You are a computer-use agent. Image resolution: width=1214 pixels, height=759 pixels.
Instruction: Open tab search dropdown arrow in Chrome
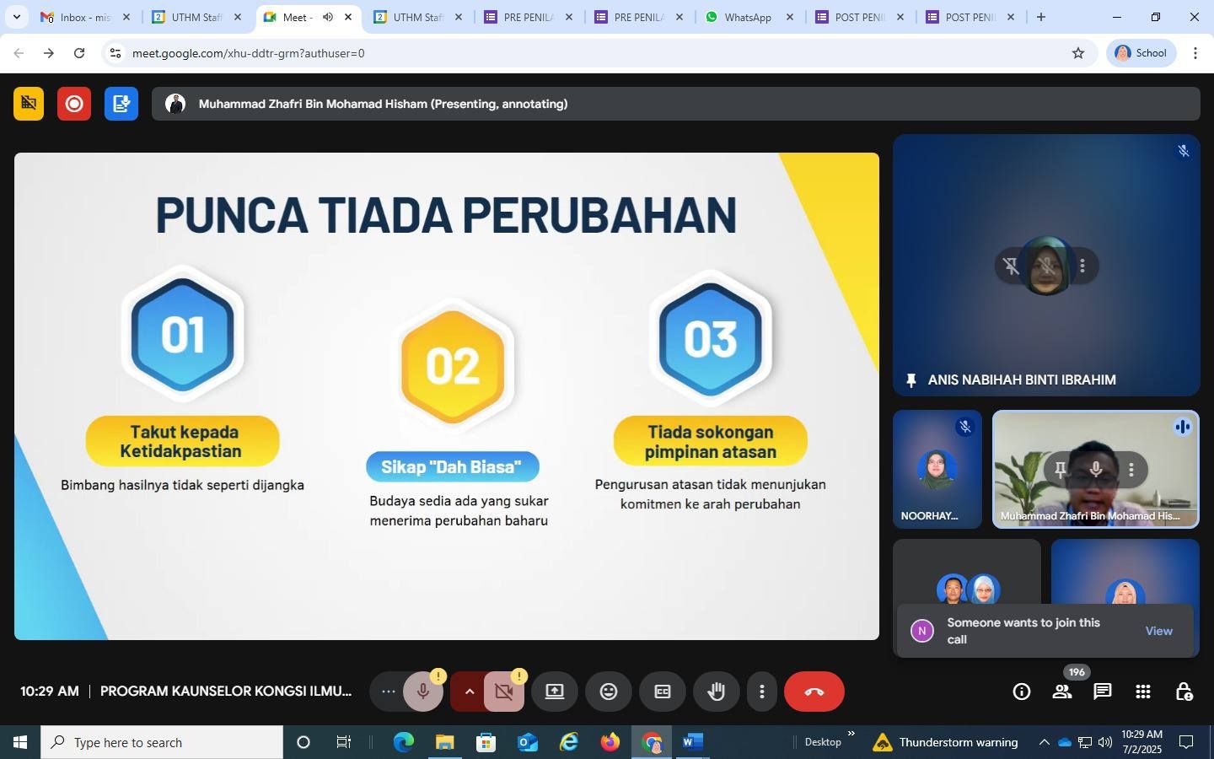[16, 17]
